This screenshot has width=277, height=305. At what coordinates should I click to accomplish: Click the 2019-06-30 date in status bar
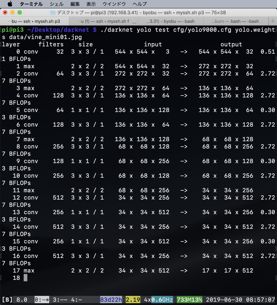pyautogui.click(x=224, y=300)
